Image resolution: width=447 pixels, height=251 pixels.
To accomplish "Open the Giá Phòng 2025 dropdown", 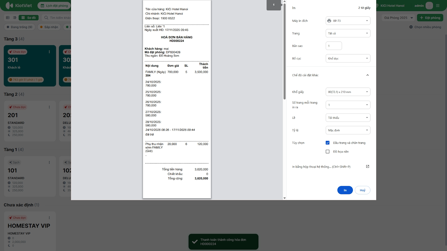I will coord(398,18).
